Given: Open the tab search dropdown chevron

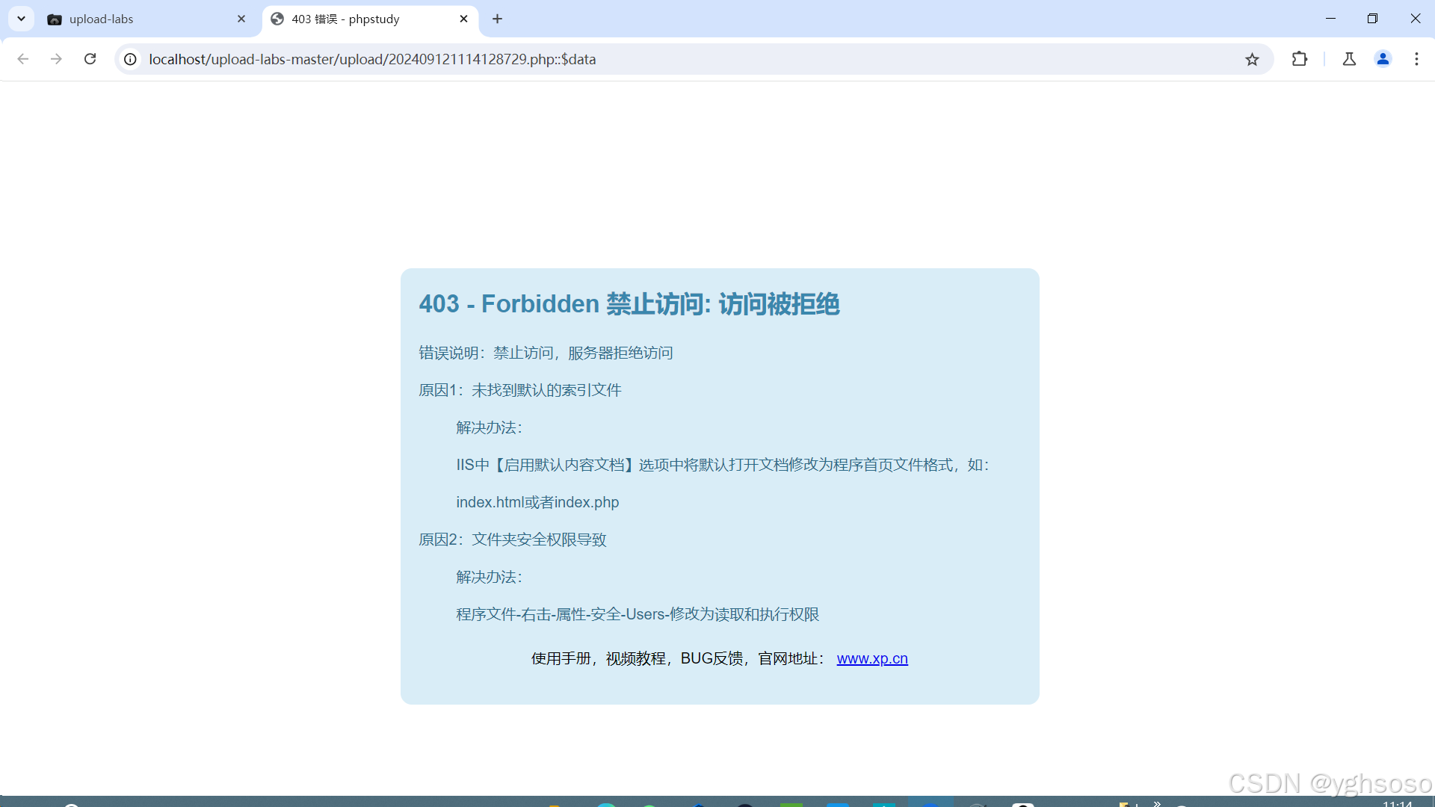Looking at the screenshot, I should pyautogui.click(x=21, y=19).
